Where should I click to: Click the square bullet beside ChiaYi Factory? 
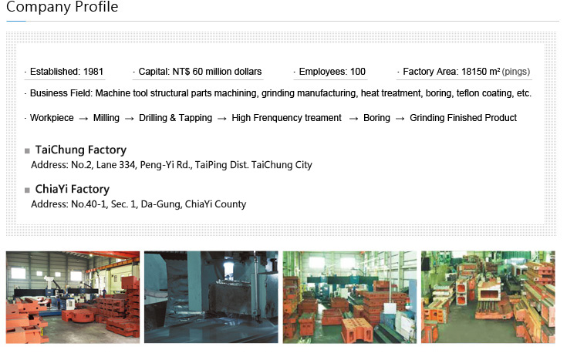[27, 190]
